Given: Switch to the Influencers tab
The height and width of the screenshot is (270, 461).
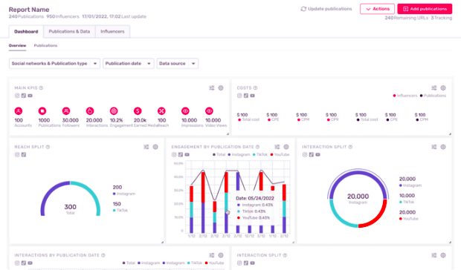Looking at the screenshot, I should pos(112,32).
